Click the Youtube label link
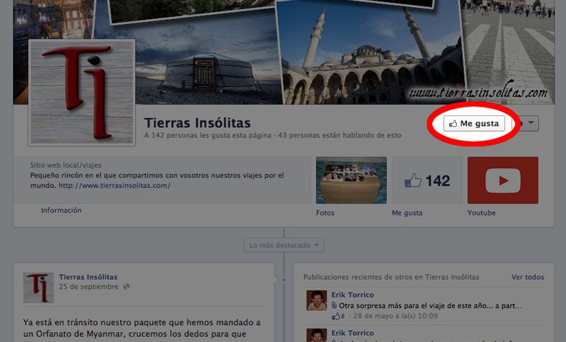The width and height of the screenshot is (566, 342). point(482,213)
